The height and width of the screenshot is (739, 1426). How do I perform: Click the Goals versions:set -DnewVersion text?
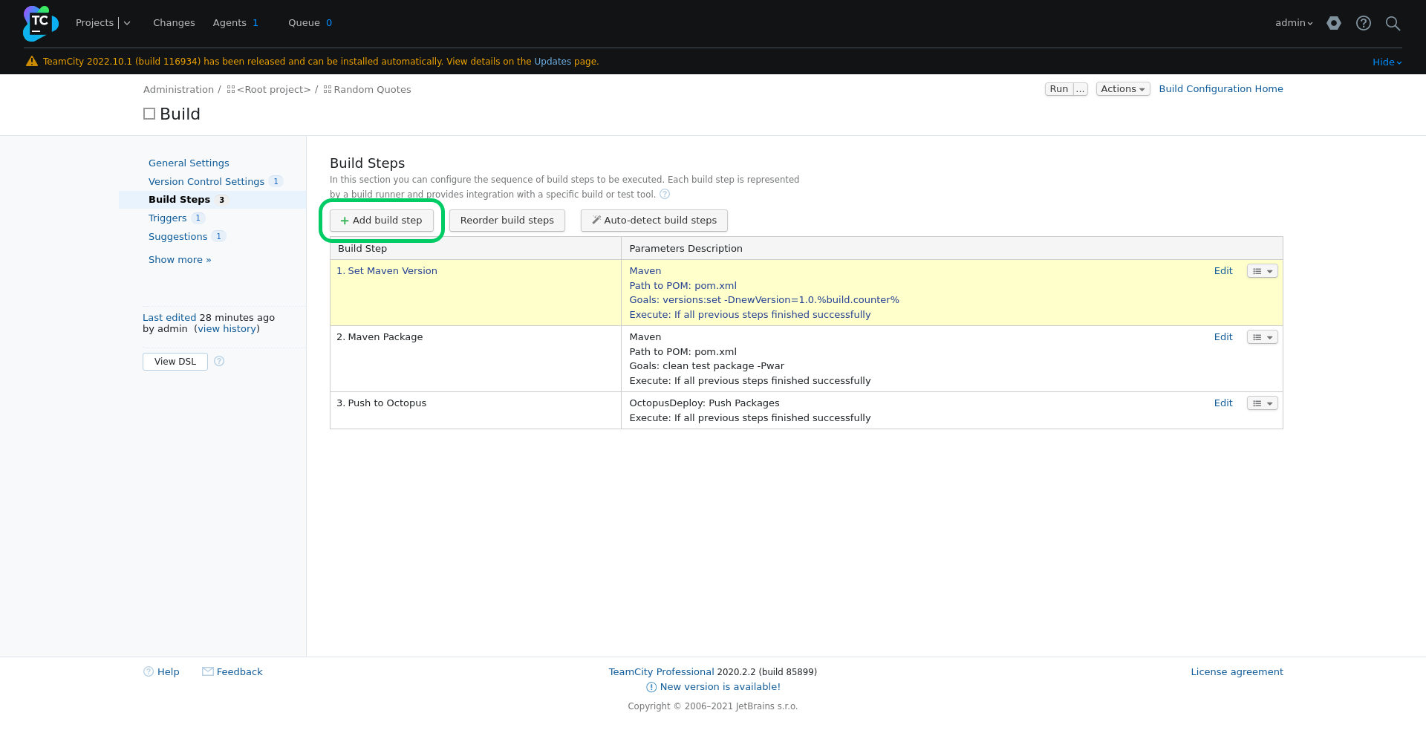tap(764, 300)
